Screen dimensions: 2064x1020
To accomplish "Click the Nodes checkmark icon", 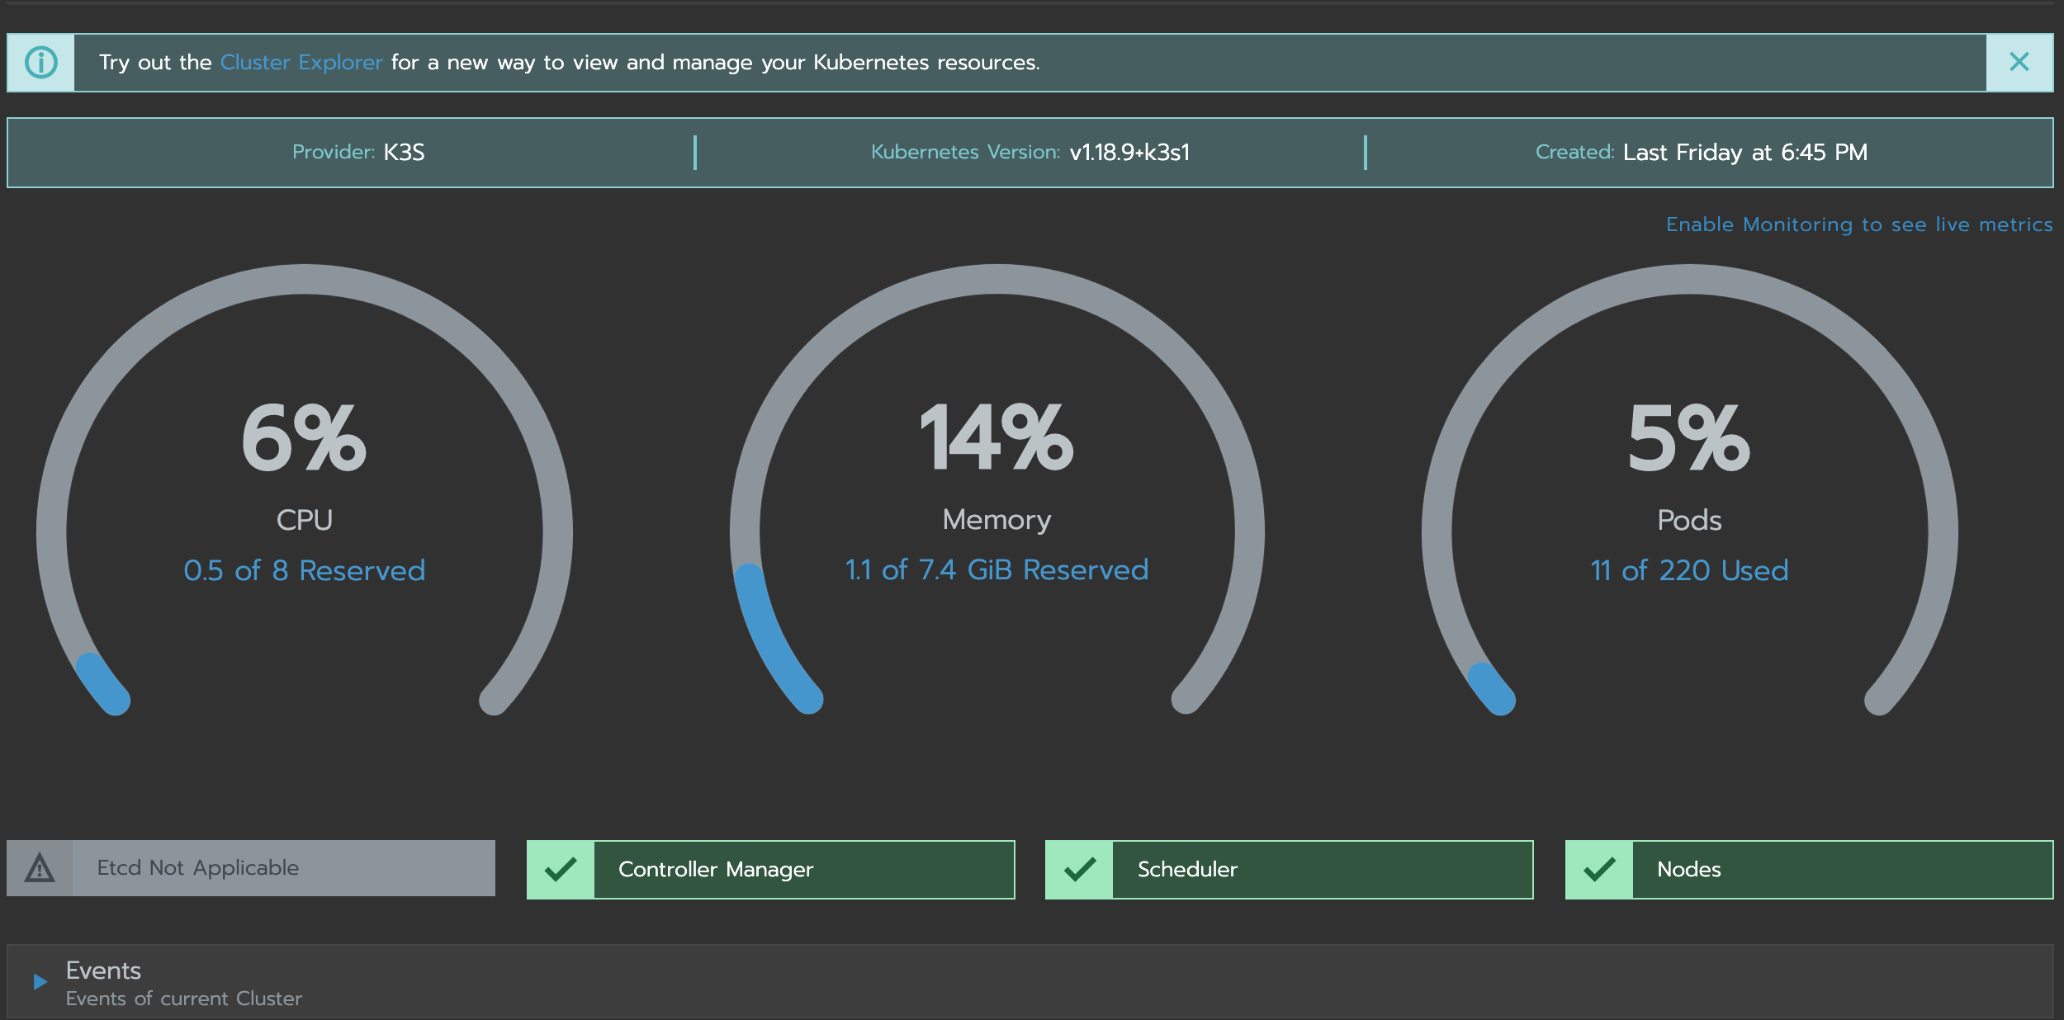I will tap(1598, 869).
